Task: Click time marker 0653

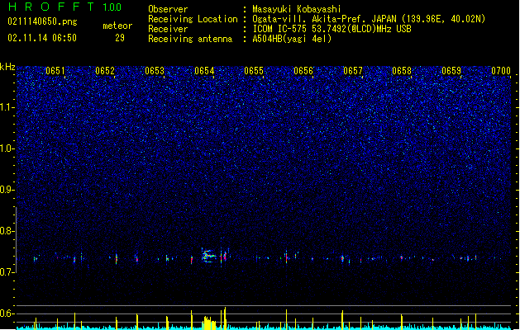Action: (x=155, y=71)
